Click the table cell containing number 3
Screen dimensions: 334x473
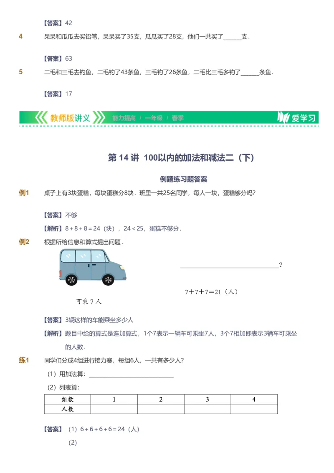click(207, 399)
